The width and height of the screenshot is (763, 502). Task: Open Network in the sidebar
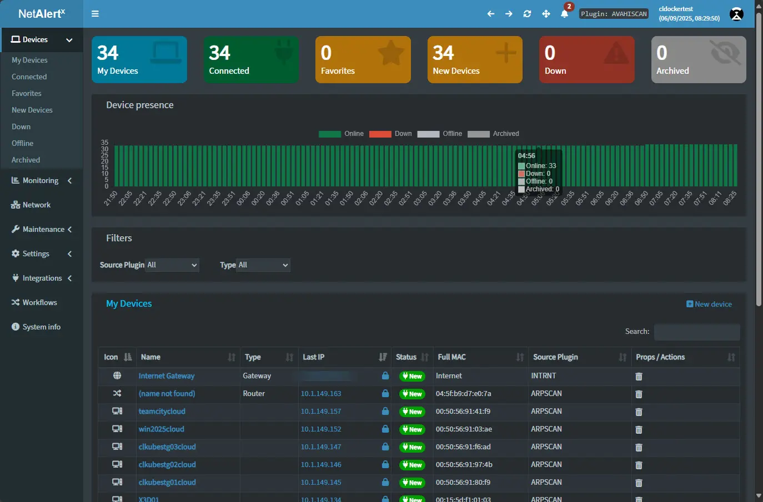37,205
